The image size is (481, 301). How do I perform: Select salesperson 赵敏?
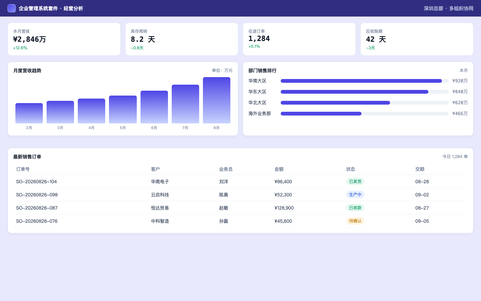[x=224, y=208]
